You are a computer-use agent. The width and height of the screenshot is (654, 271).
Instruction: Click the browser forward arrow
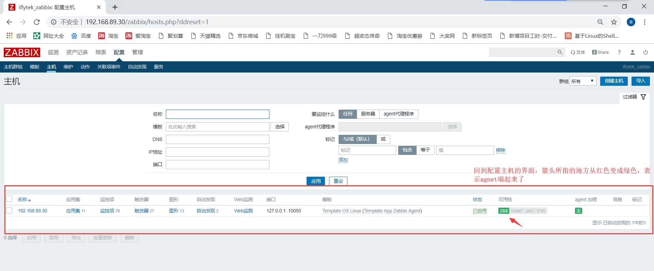tap(23, 22)
